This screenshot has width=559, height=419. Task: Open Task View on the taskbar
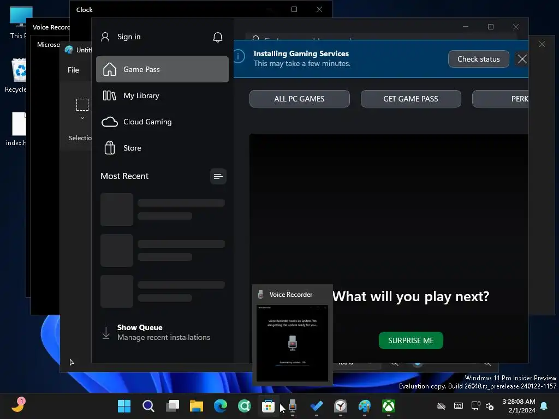point(173,406)
